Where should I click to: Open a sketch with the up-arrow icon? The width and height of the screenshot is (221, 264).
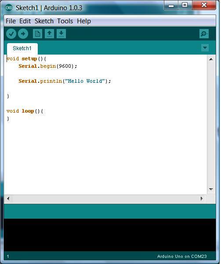[49, 34]
